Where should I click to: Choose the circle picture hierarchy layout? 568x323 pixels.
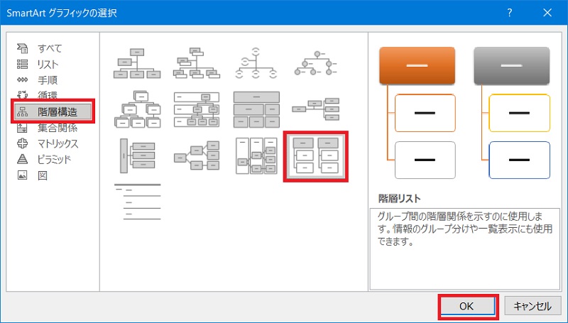coord(315,63)
